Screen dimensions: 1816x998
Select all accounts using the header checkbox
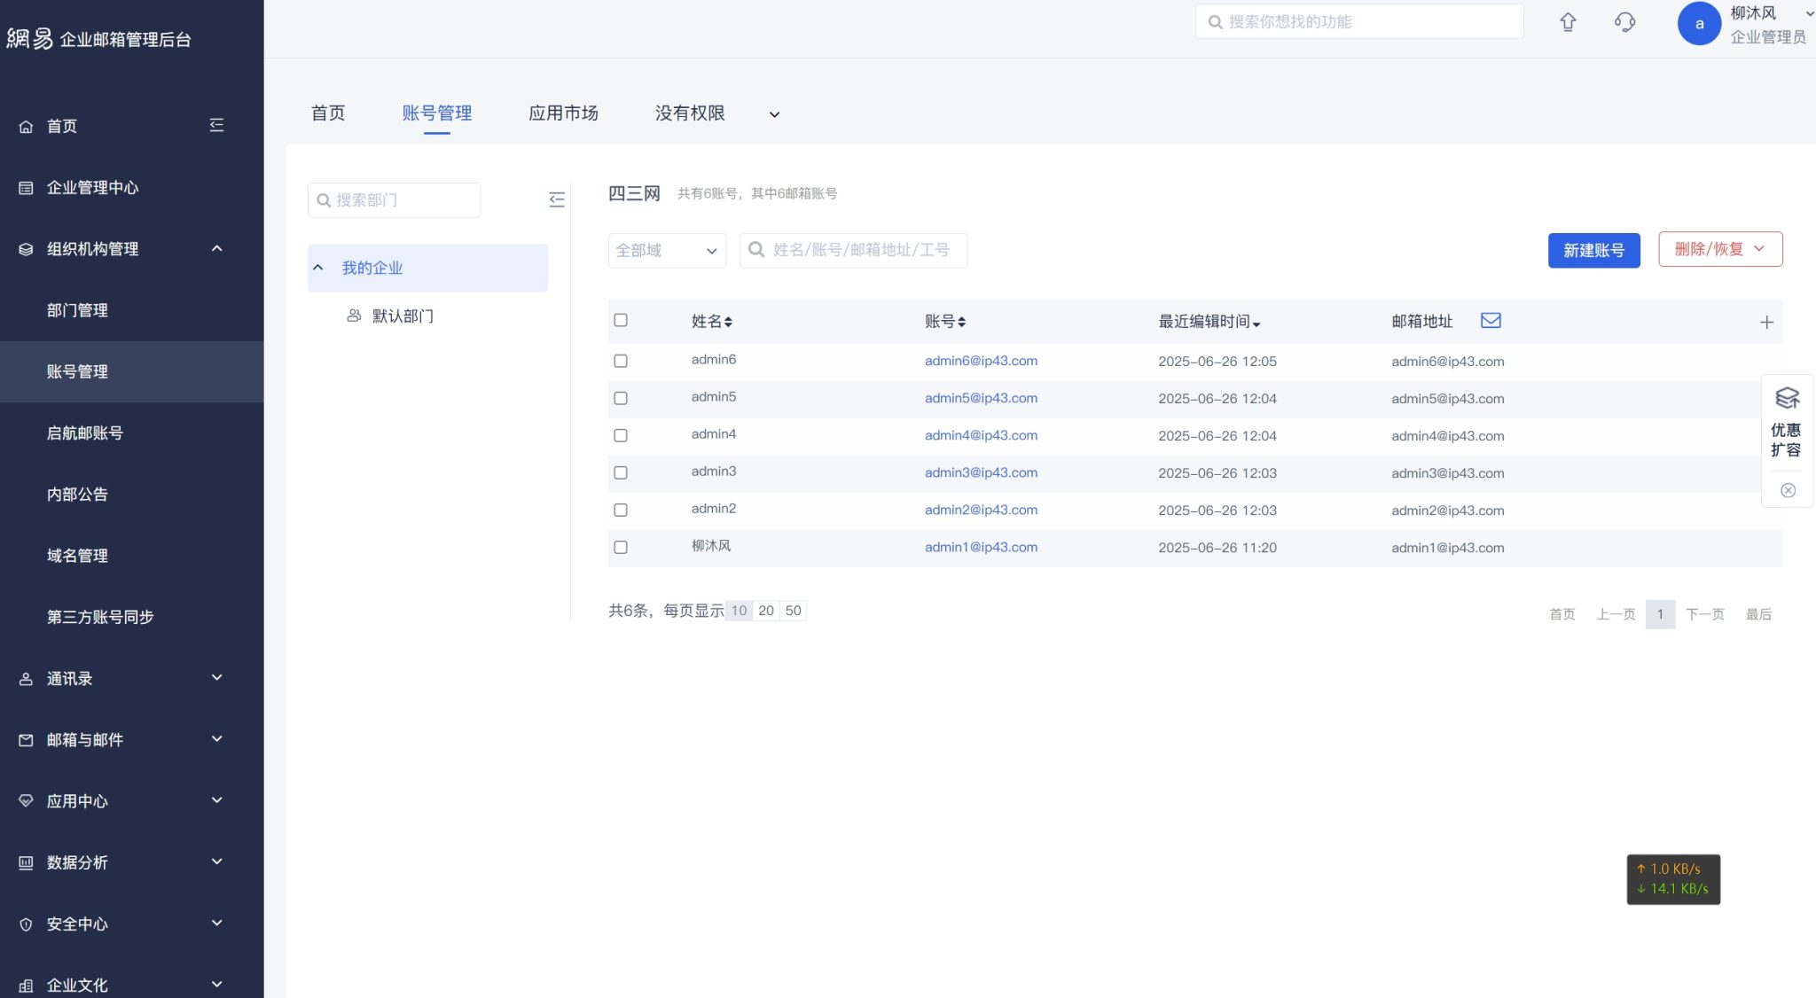click(x=620, y=320)
